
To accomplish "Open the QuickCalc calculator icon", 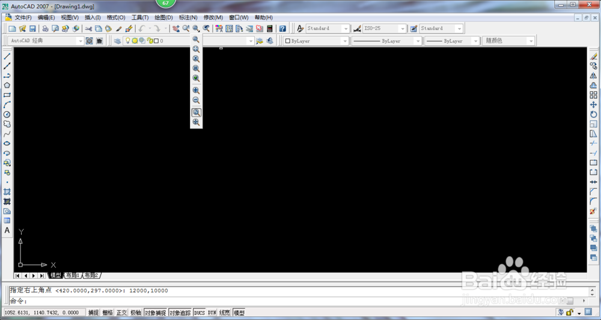I will point(270,28).
